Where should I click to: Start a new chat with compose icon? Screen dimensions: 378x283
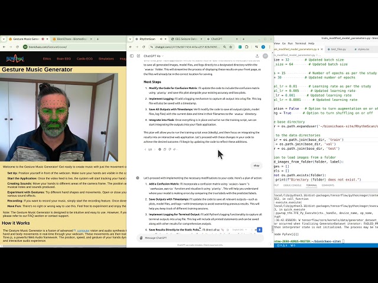138,56
